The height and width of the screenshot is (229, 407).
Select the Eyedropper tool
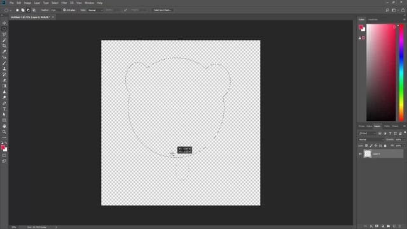tap(4, 52)
